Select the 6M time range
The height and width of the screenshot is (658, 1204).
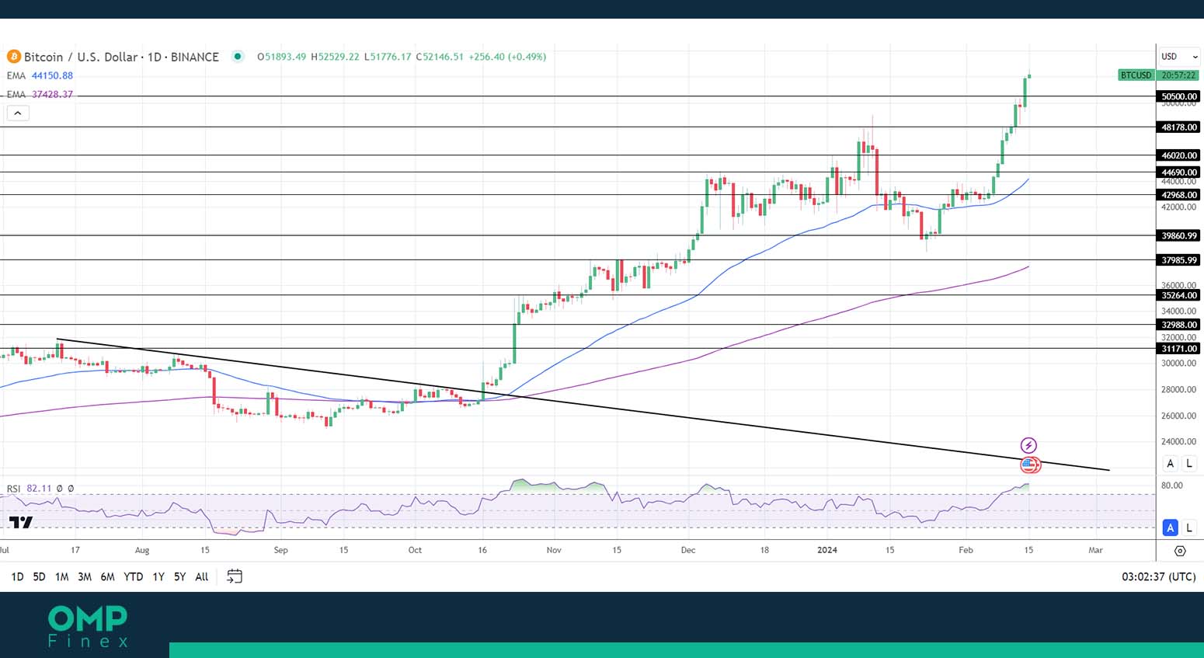point(107,576)
